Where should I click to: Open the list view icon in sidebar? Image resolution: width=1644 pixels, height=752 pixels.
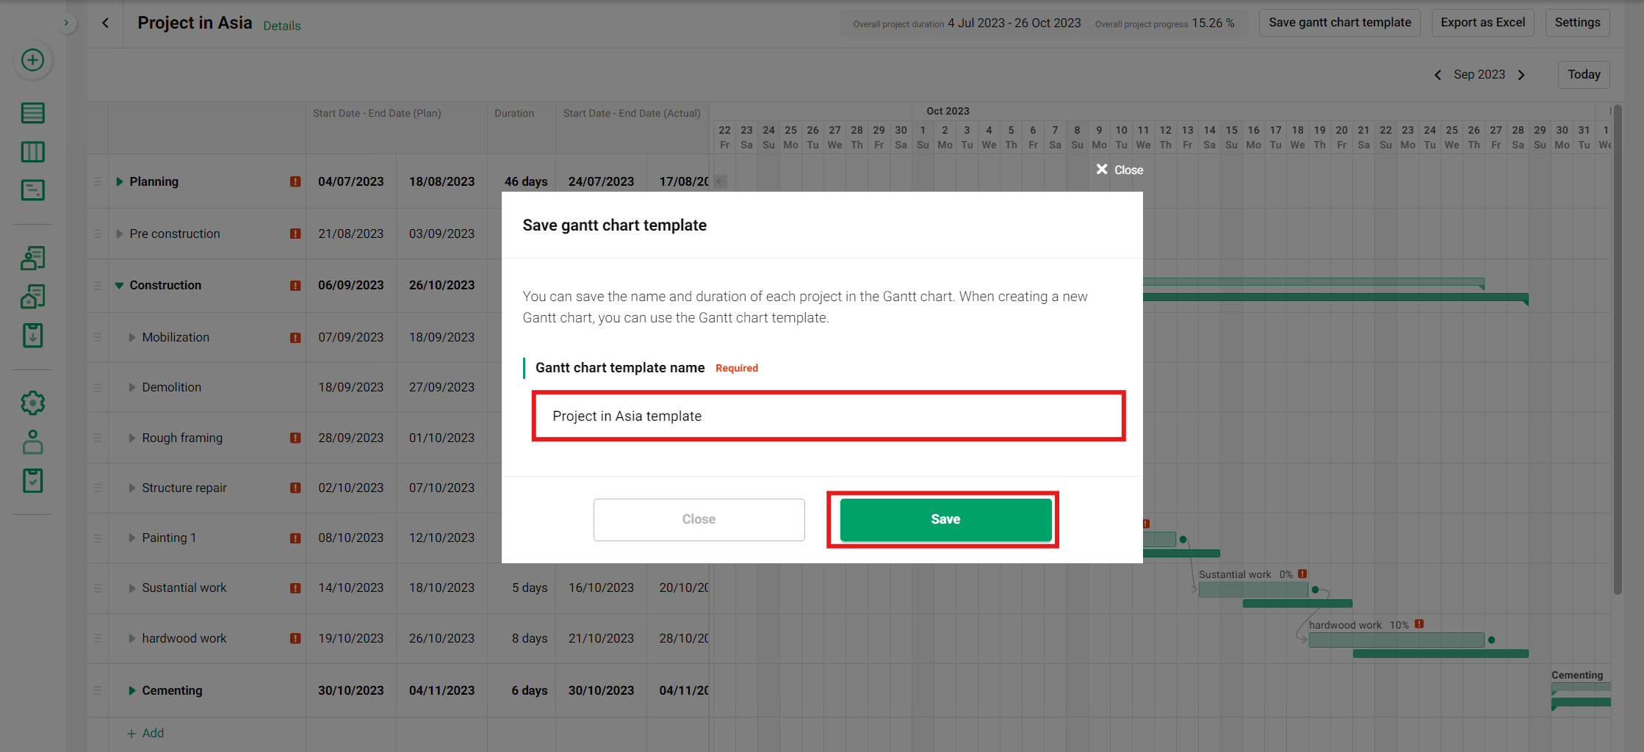[x=32, y=113]
